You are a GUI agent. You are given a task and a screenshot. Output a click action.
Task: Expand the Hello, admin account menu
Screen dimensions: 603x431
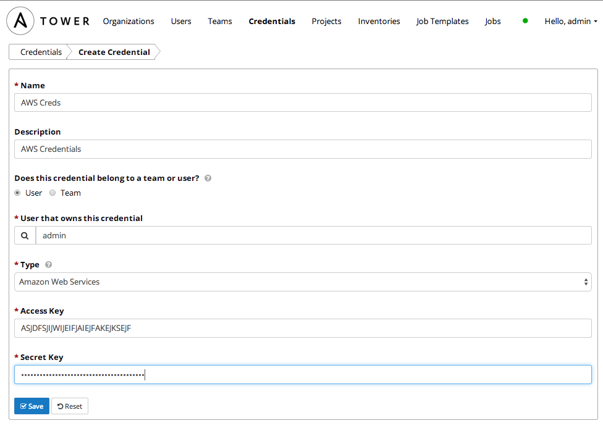coord(571,21)
